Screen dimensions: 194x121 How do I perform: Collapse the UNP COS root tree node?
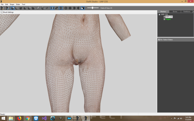159,14
